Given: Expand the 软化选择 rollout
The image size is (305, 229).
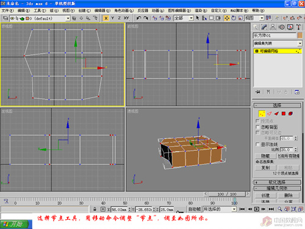Looking at the screenshot, I should [278, 182].
